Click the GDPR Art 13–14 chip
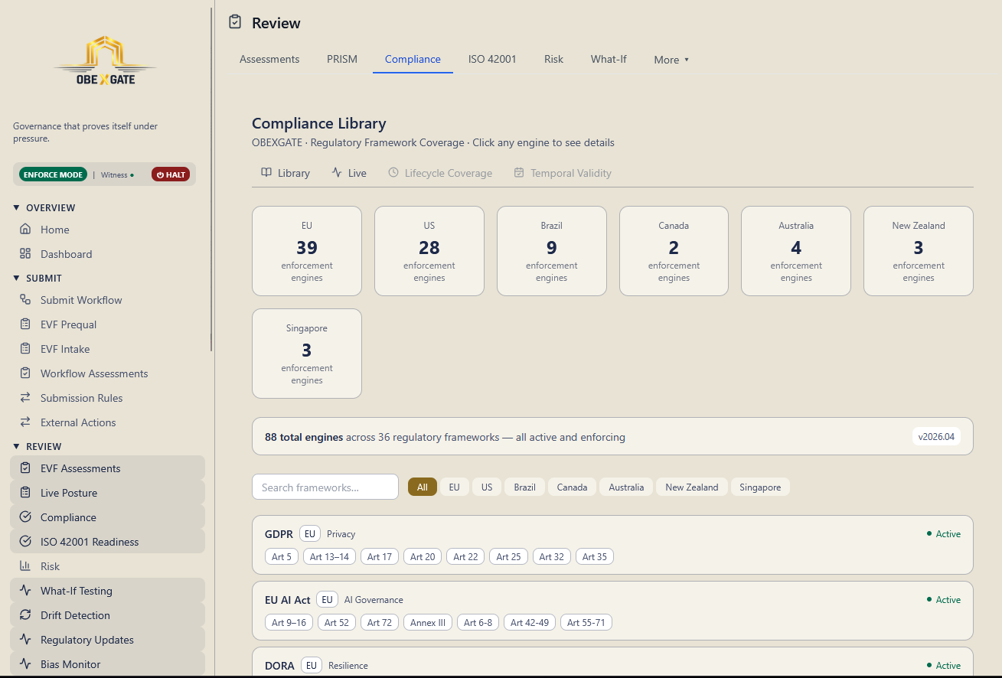The image size is (1002, 678). [329, 557]
